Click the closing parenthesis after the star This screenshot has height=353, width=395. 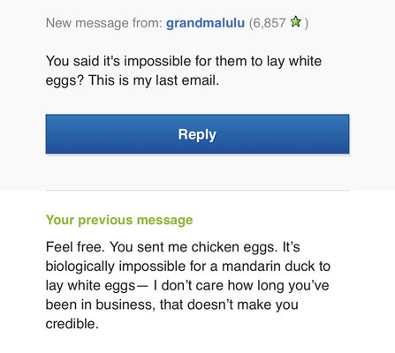click(x=307, y=23)
